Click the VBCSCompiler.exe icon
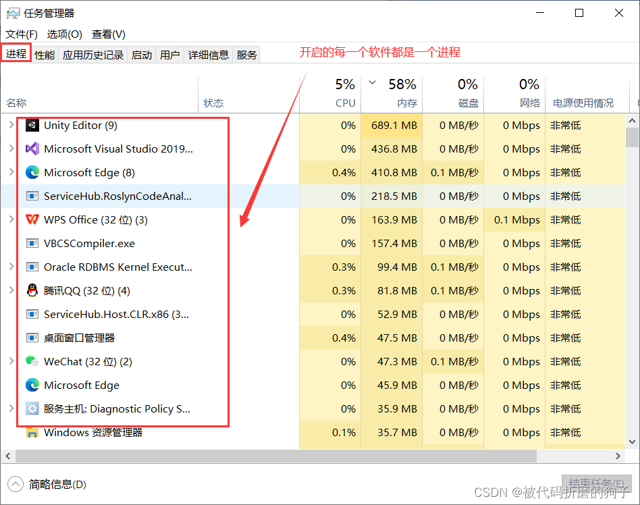Image resolution: width=640 pixels, height=505 pixels. [32, 243]
